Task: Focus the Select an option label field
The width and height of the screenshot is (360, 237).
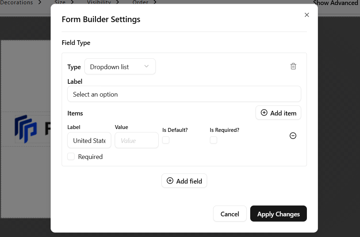Action: point(184,94)
